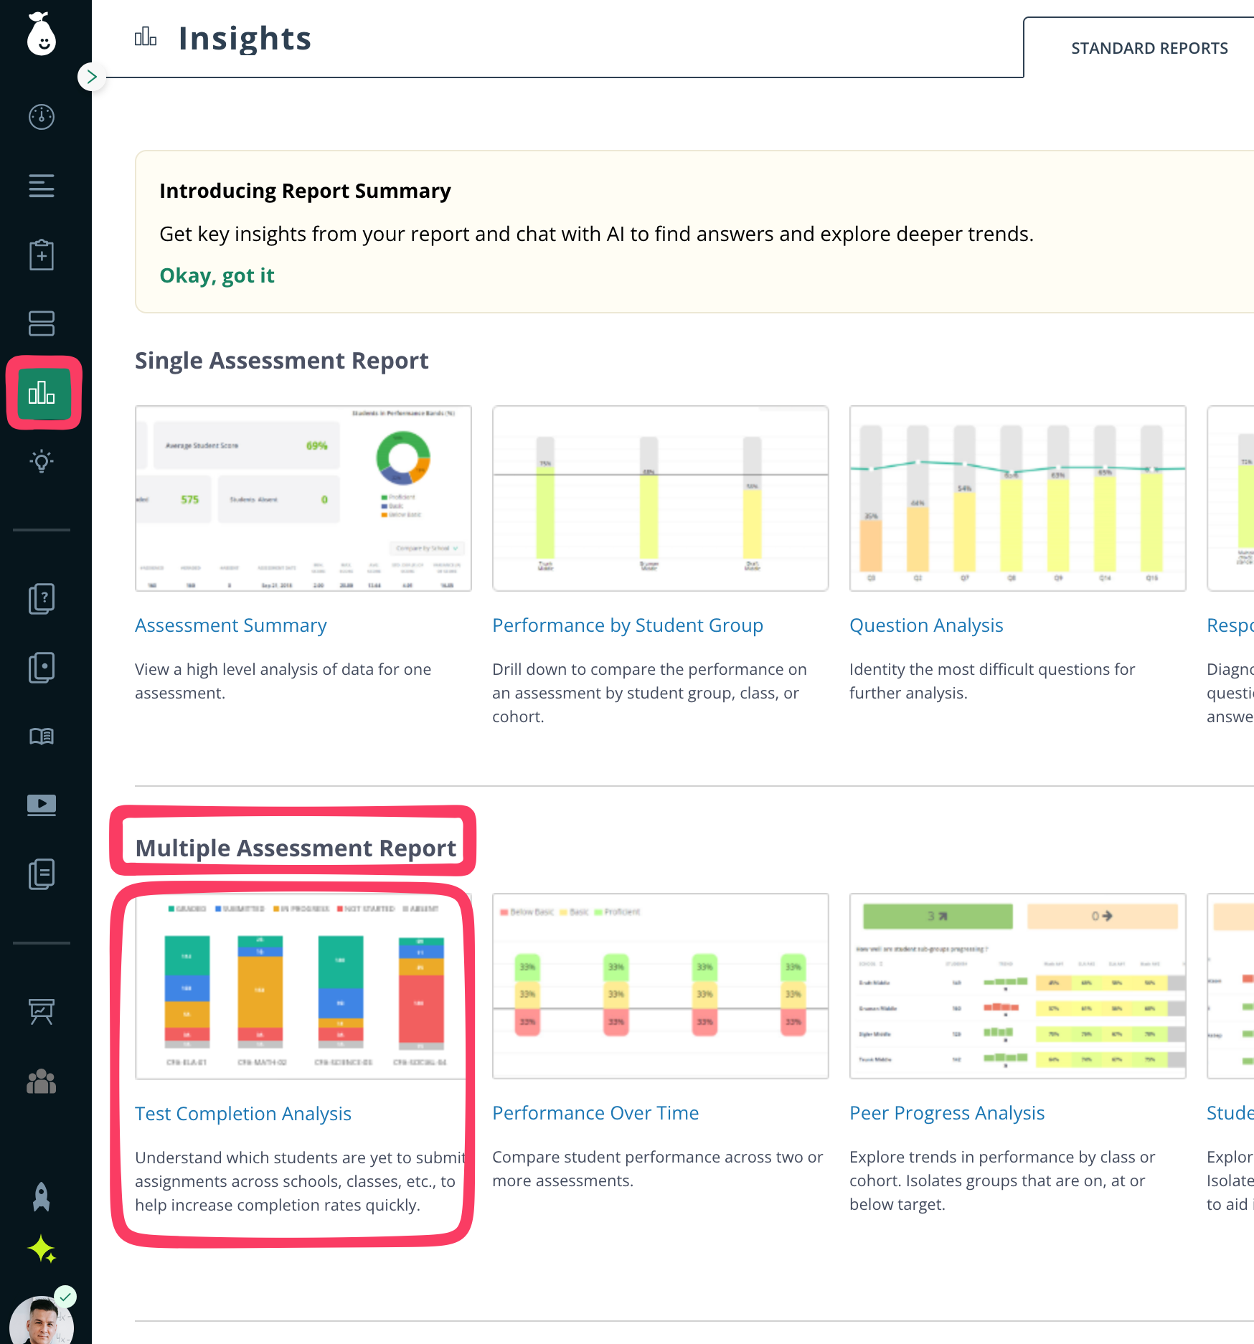Click the Insights header bar chart icon
Viewport: 1254px width, 1344px height.
pyautogui.click(x=146, y=37)
